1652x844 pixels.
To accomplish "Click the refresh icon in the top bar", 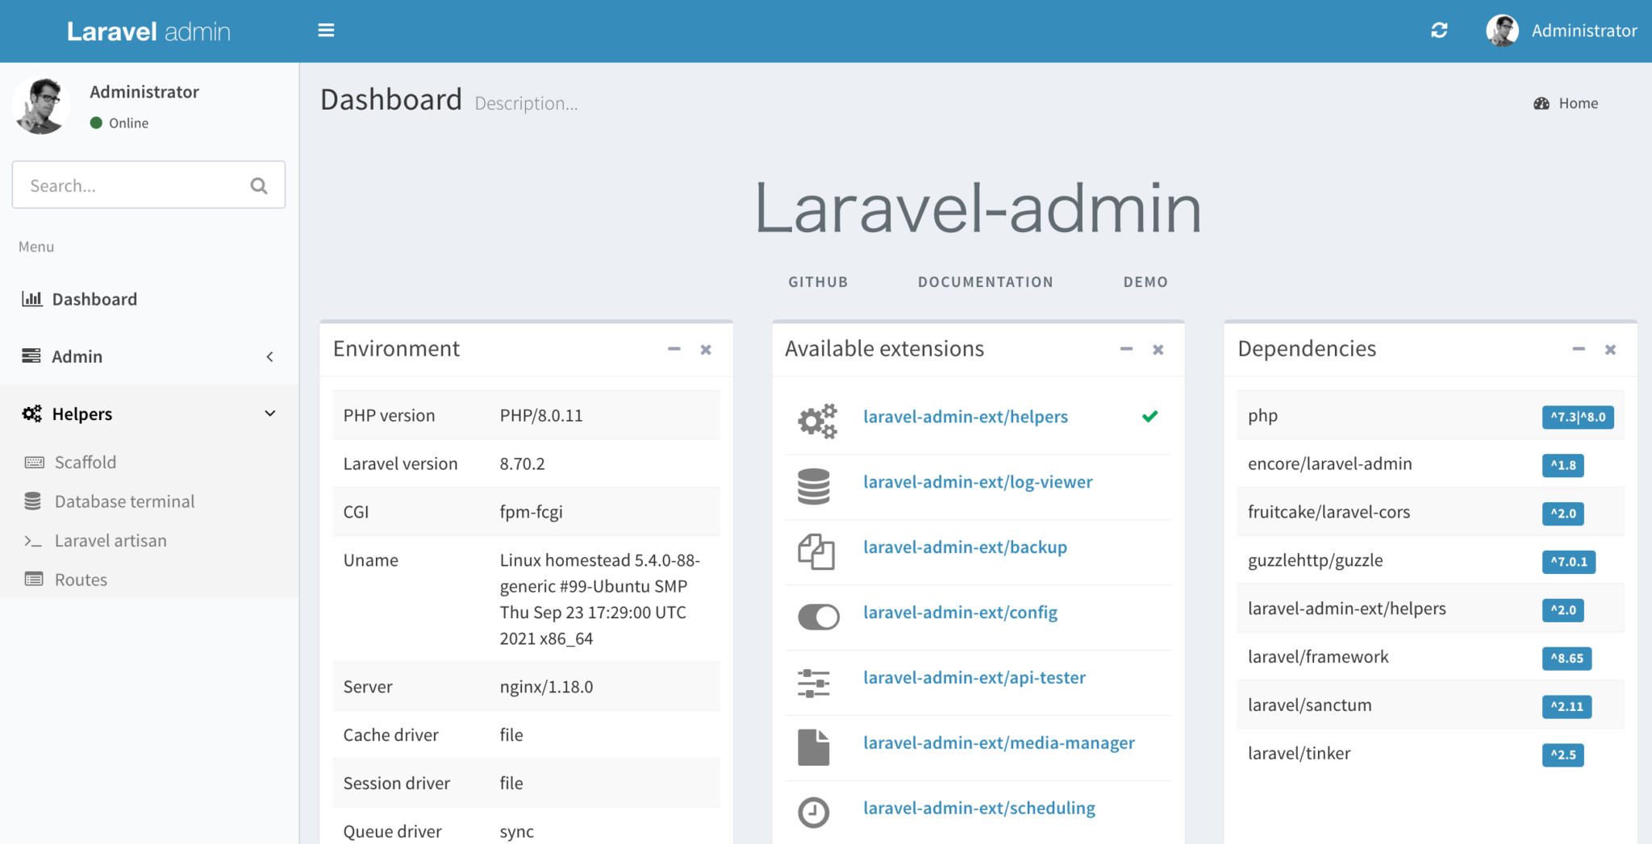I will (x=1439, y=30).
